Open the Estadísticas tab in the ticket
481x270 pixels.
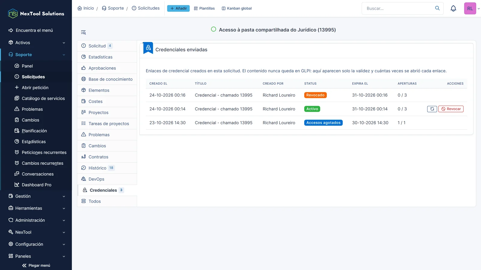click(107, 57)
